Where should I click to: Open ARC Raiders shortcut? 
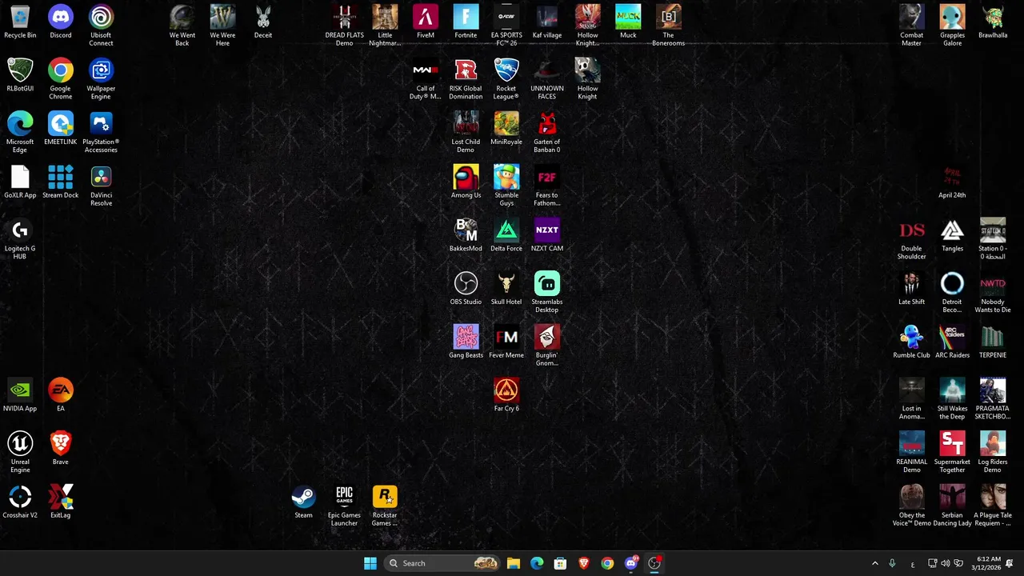tap(952, 342)
